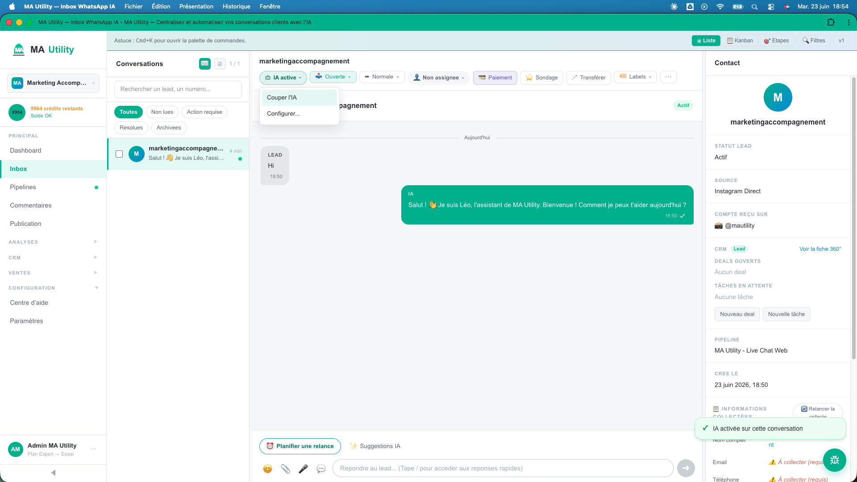Click Voir la fiche 360° link
This screenshot has width=857, height=482.
pos(820,249)
